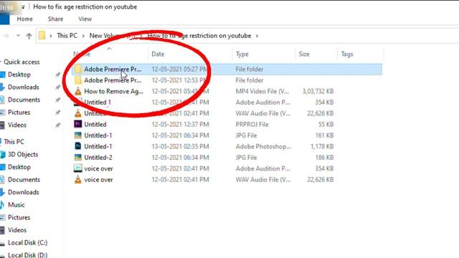Open Desktop under Quick access

(19, 75)
